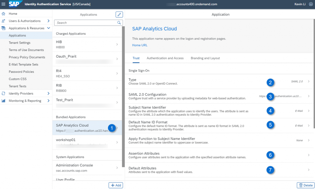Collapse Applications & Resources section
The height and width of the screenshot is (189, 315).
point(48,28)
